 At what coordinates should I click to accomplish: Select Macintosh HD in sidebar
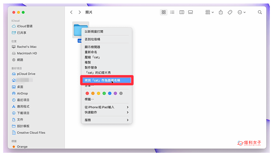coord(24,53)
